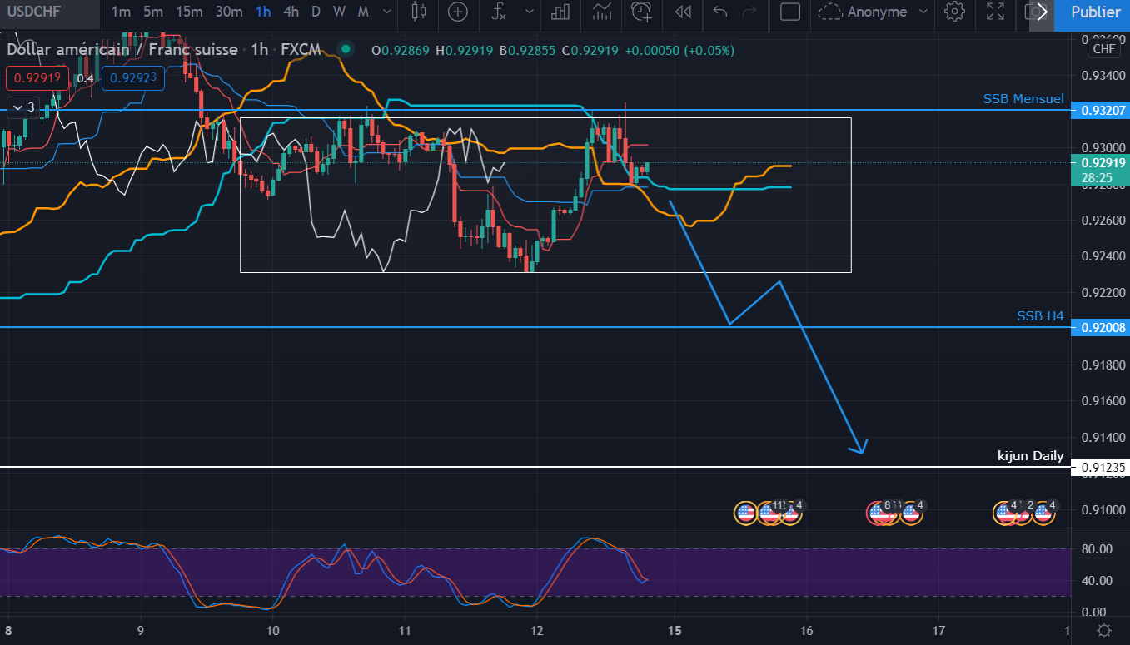Start bar replay with the rewind icon
The height and width of the screenshot is (645, 1130).
click(683, 12)
